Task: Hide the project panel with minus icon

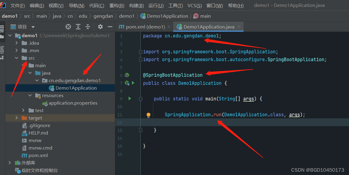Action: [110, 27]
